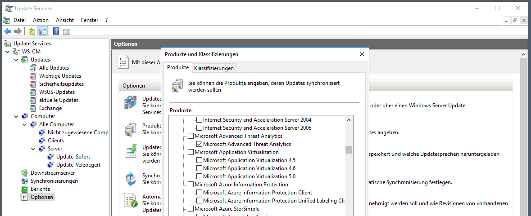
Task: Open the ? help menu
Action: [x=106, y=20]
